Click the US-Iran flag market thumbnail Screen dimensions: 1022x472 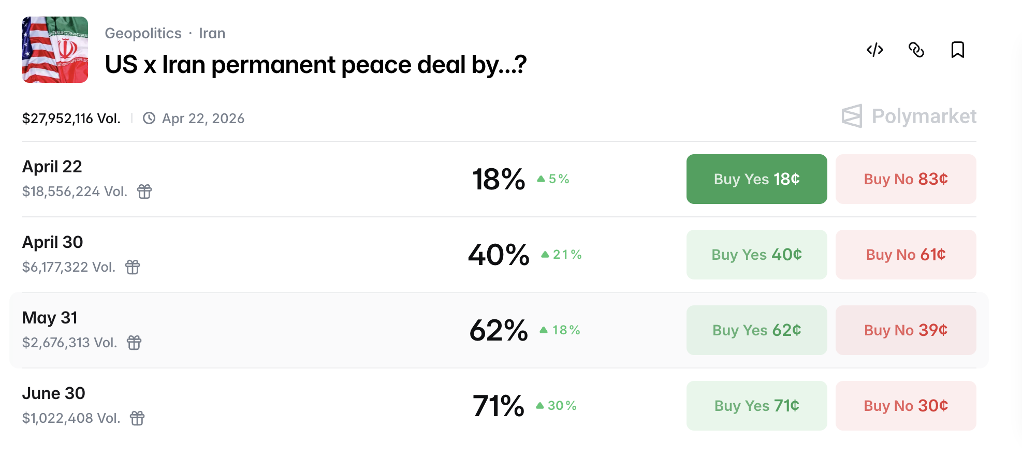55,50
